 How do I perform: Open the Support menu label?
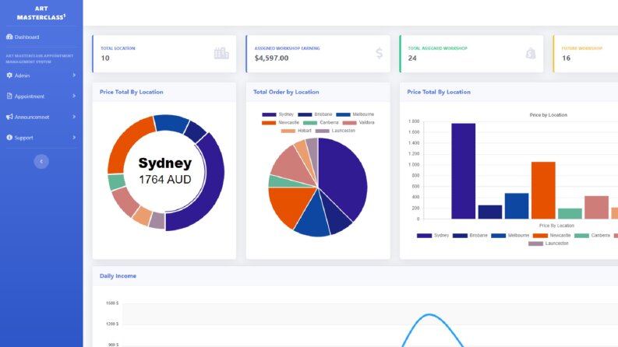click(23, 138)
